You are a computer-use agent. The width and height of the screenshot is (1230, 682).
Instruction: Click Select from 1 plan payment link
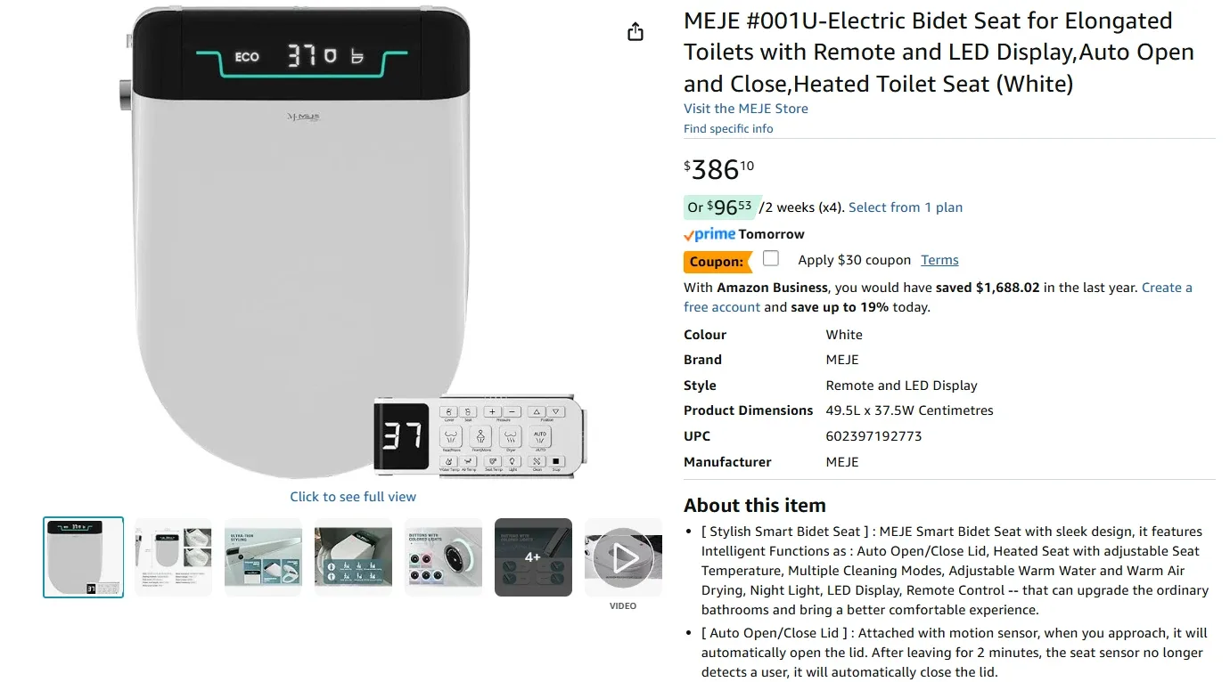click(905, 207)
